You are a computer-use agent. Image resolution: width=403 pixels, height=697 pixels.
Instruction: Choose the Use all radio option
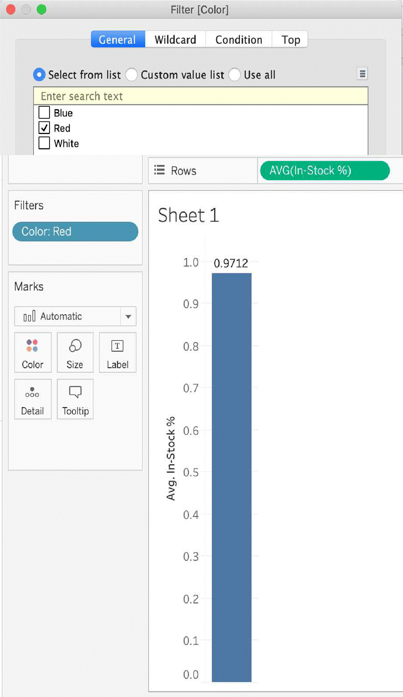point(235,75)
